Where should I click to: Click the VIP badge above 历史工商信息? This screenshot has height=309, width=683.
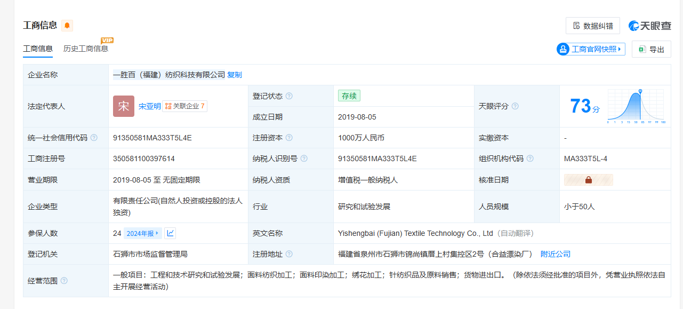[107, 40]
